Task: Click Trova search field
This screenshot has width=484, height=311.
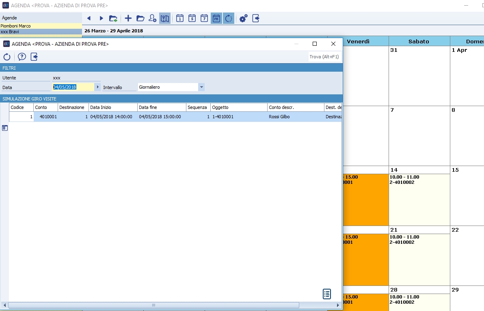Action: (324, 57)
